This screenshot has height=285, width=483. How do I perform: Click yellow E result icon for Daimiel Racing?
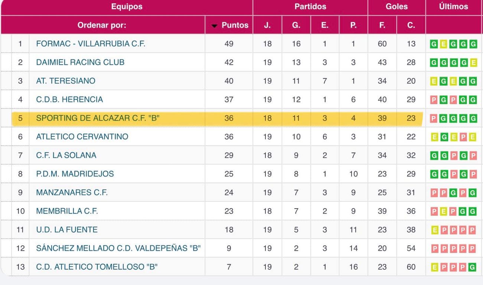[x=473, y=63]
